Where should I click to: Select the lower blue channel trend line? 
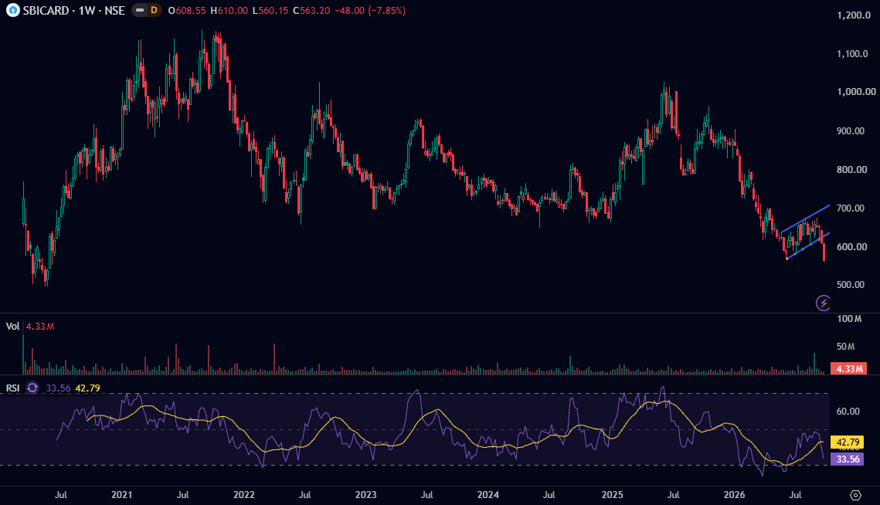(x=808, y=246)
